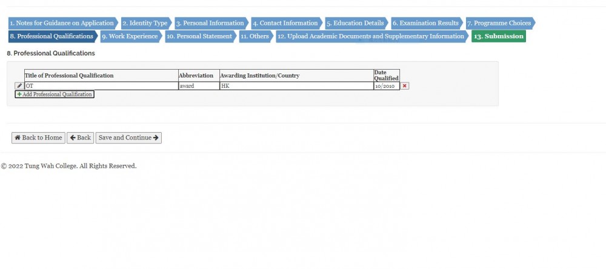The width and height of the screenshot is (606, 269).
Task: Delete the OT qualification with red X
Action: click(x=405, y=86)
